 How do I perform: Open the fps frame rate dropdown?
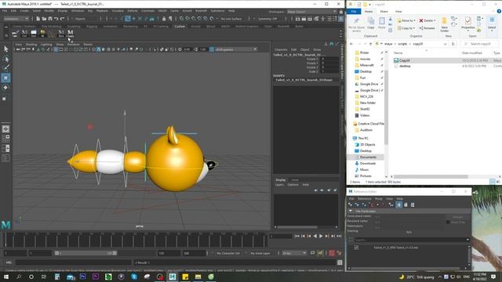pyautogui.click(x=294, y=253)
